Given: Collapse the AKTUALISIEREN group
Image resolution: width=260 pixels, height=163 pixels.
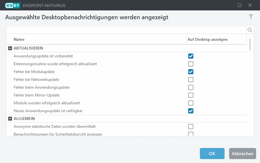Looking at the screenshot, I should pos(10,48).
